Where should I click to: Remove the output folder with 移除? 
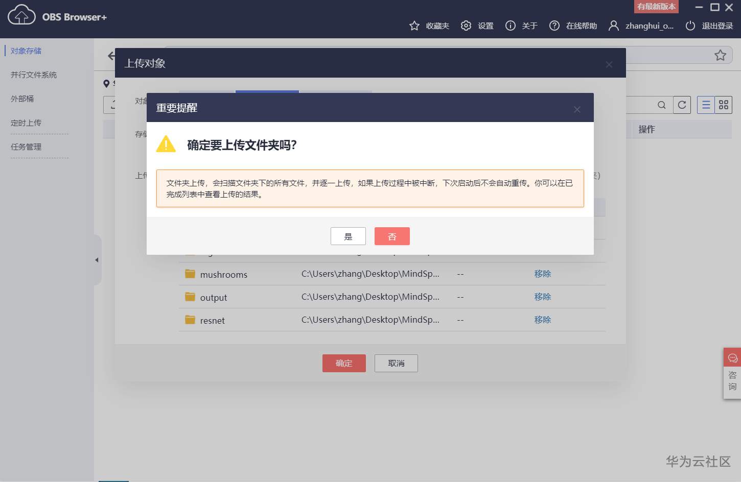[x=543, y=297]
